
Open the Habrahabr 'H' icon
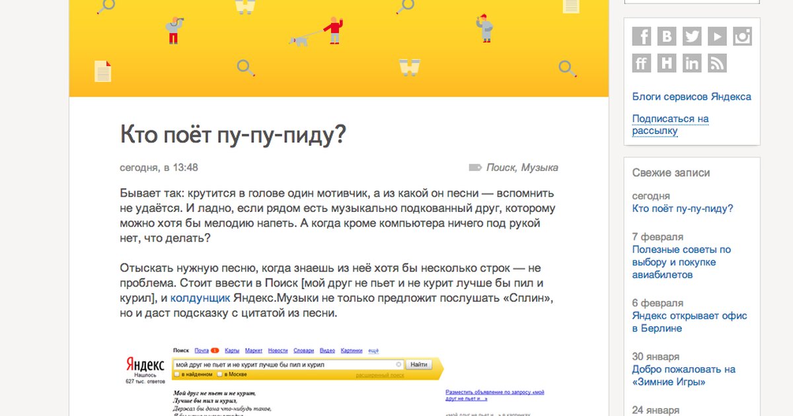667,63
